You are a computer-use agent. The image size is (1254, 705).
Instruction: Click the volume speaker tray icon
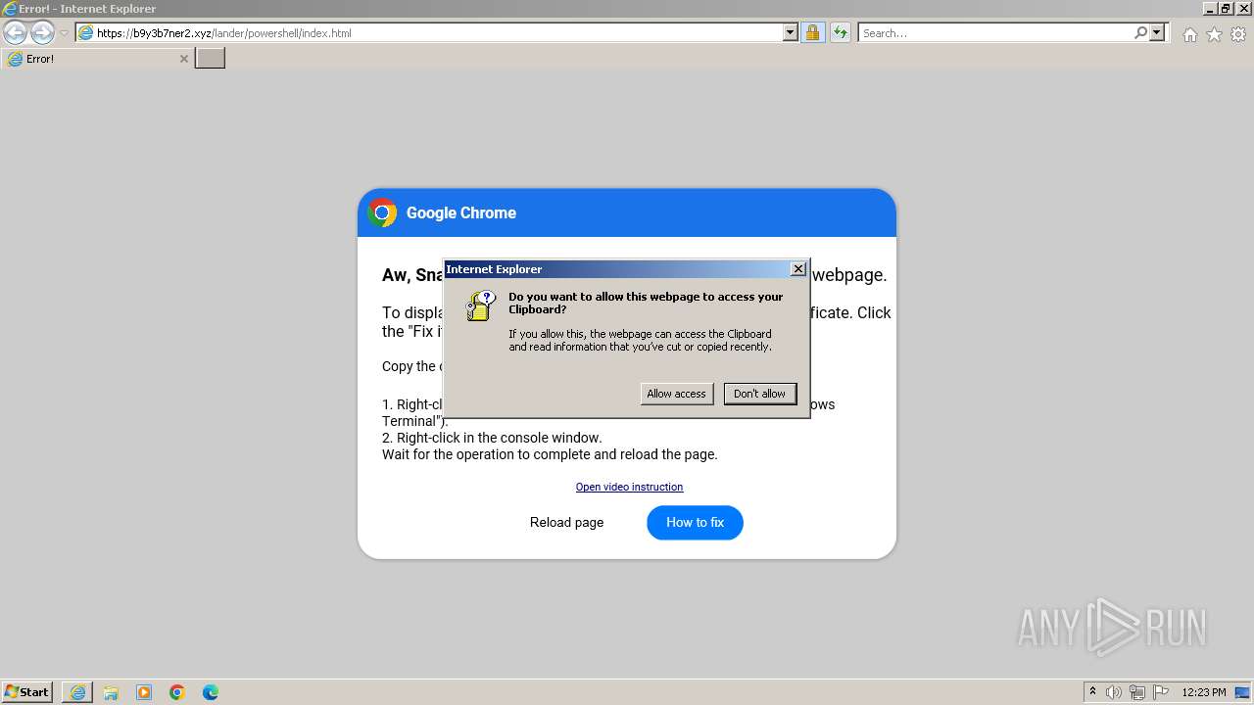pyautogui.click(x=1114, y=692)
